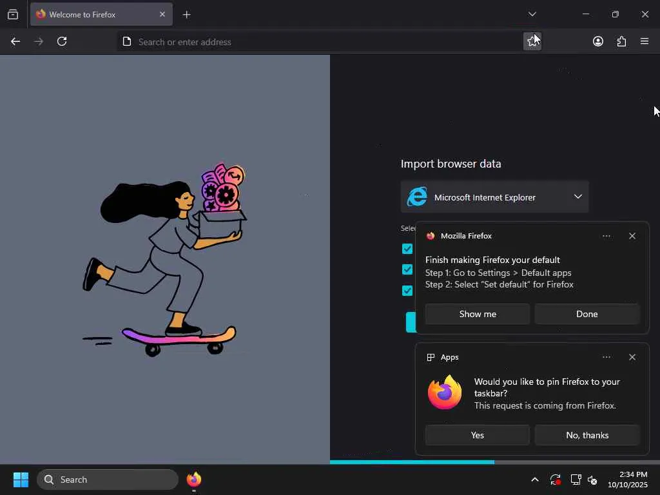Bookmark this page with the star icon

pyautogui.click(x=532, y=41)
